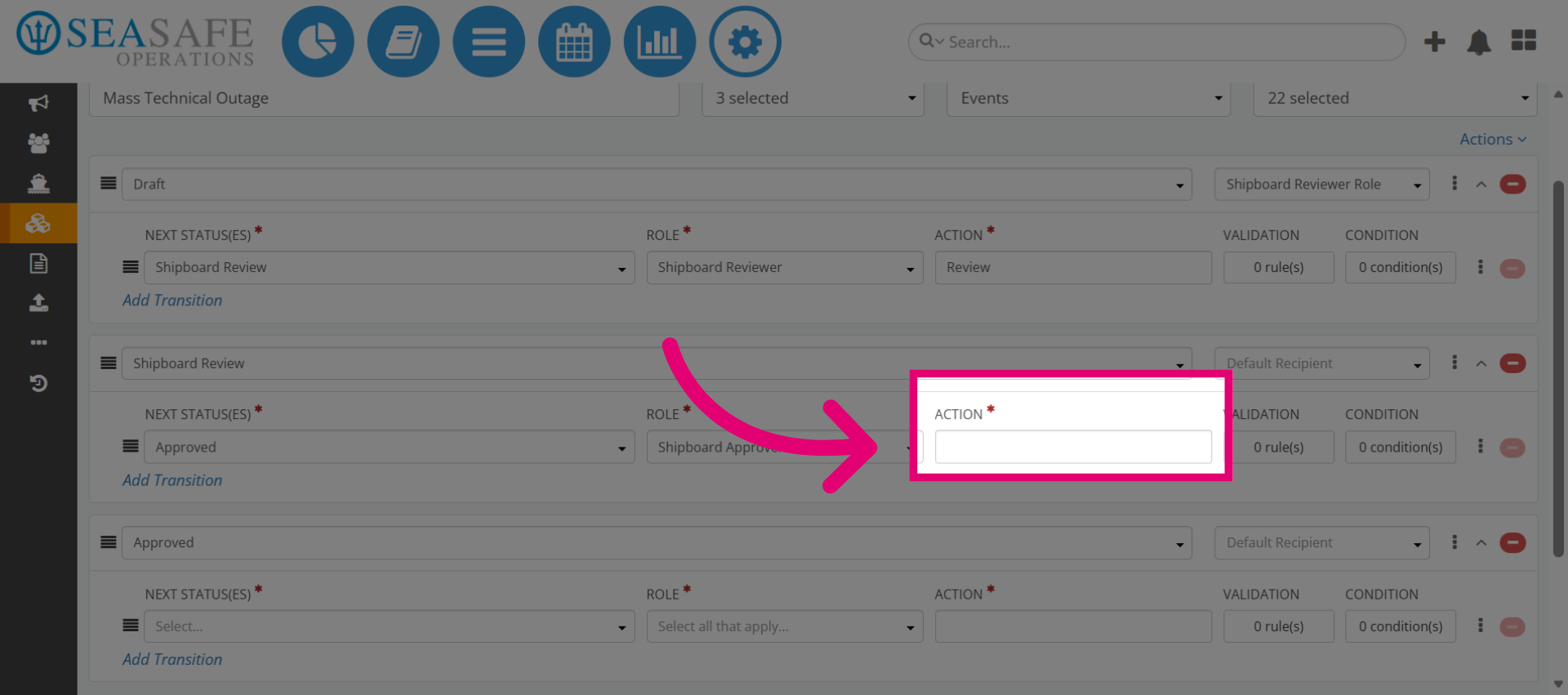Open the Events dropdown
The height and width of the screenshot is (695, 1568).
click(x=1089, y=99)
